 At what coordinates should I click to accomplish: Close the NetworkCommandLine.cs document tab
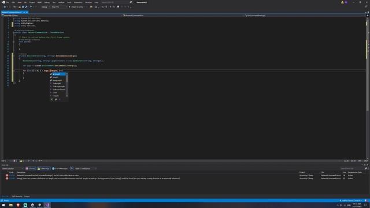(27, 12)
